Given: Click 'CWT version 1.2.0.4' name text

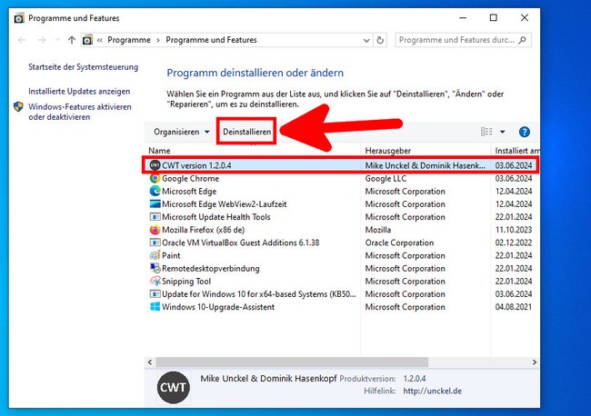Looking at the screenshot, I should pos(196,165).
